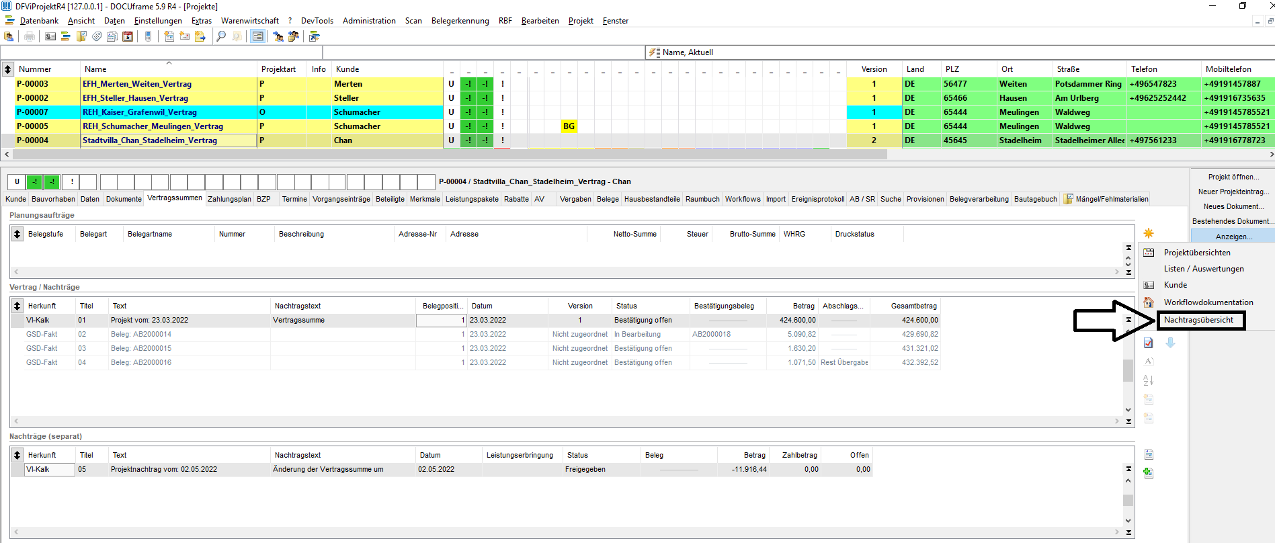Toggle the first green status box in detail header

pos(34,181)
